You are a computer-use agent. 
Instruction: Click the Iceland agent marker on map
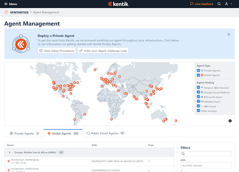click(95, 70)
